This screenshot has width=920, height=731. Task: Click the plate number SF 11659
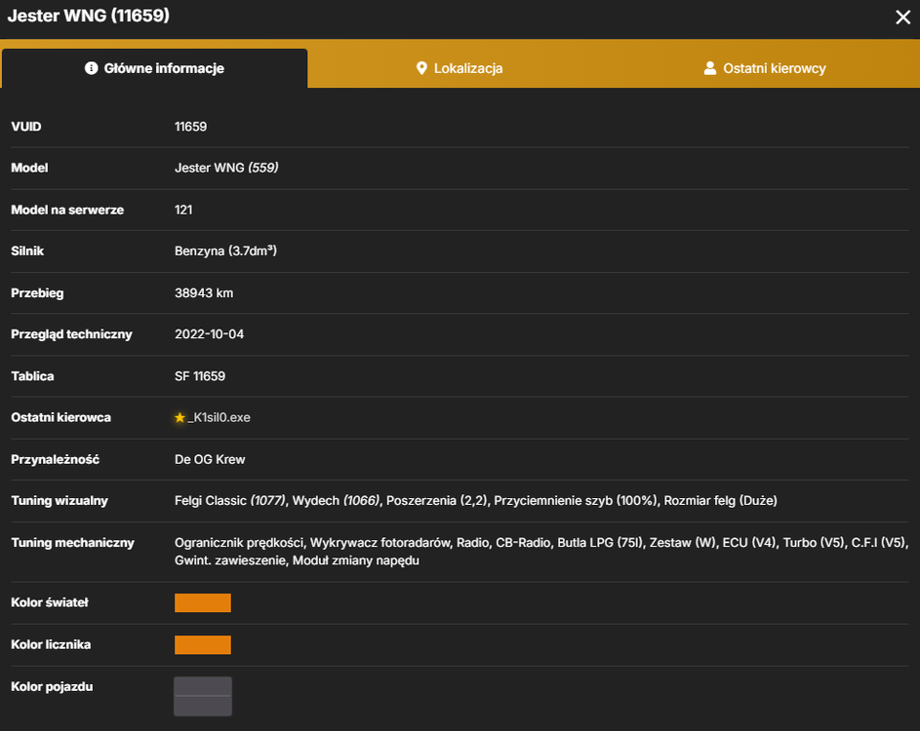[x=200, y=376]
